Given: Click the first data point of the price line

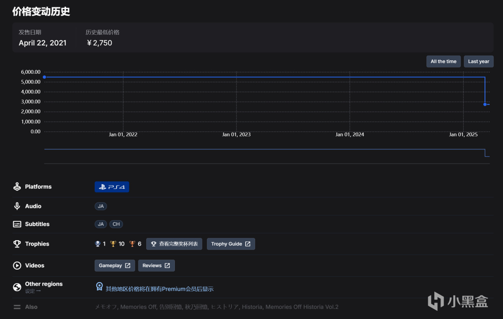Looking at the screenshot, I should (x=44, y=77).
